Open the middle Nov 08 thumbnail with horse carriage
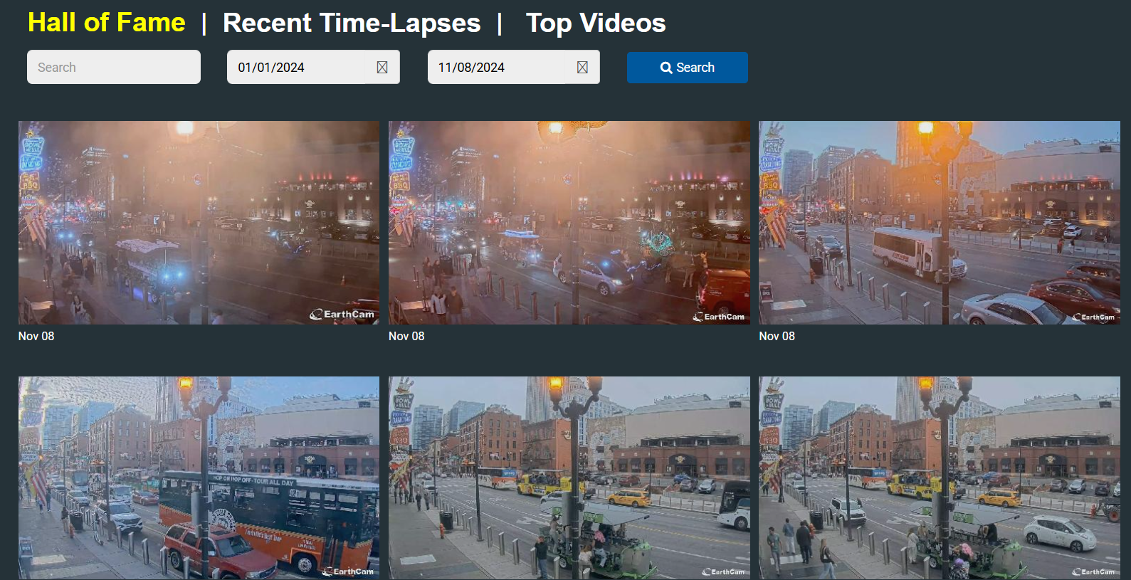The width and height of the screenshot is (1131, 580). (569, 223)
